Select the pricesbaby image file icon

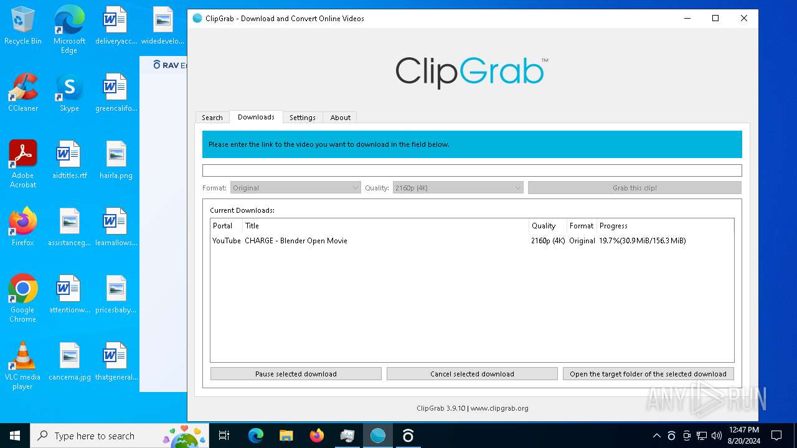tap(116, 295)
